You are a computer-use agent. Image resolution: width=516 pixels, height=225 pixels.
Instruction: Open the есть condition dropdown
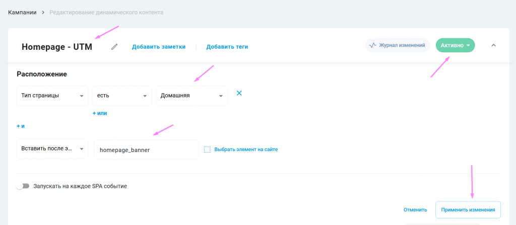122,96
